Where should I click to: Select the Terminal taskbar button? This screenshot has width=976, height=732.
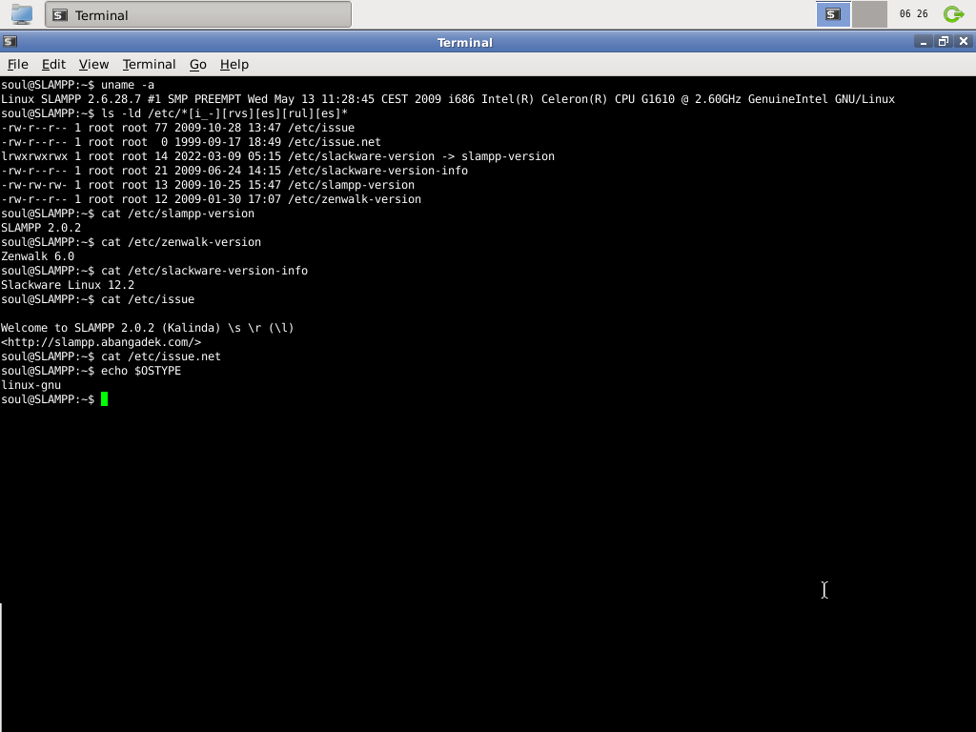[x=198, y=14]
